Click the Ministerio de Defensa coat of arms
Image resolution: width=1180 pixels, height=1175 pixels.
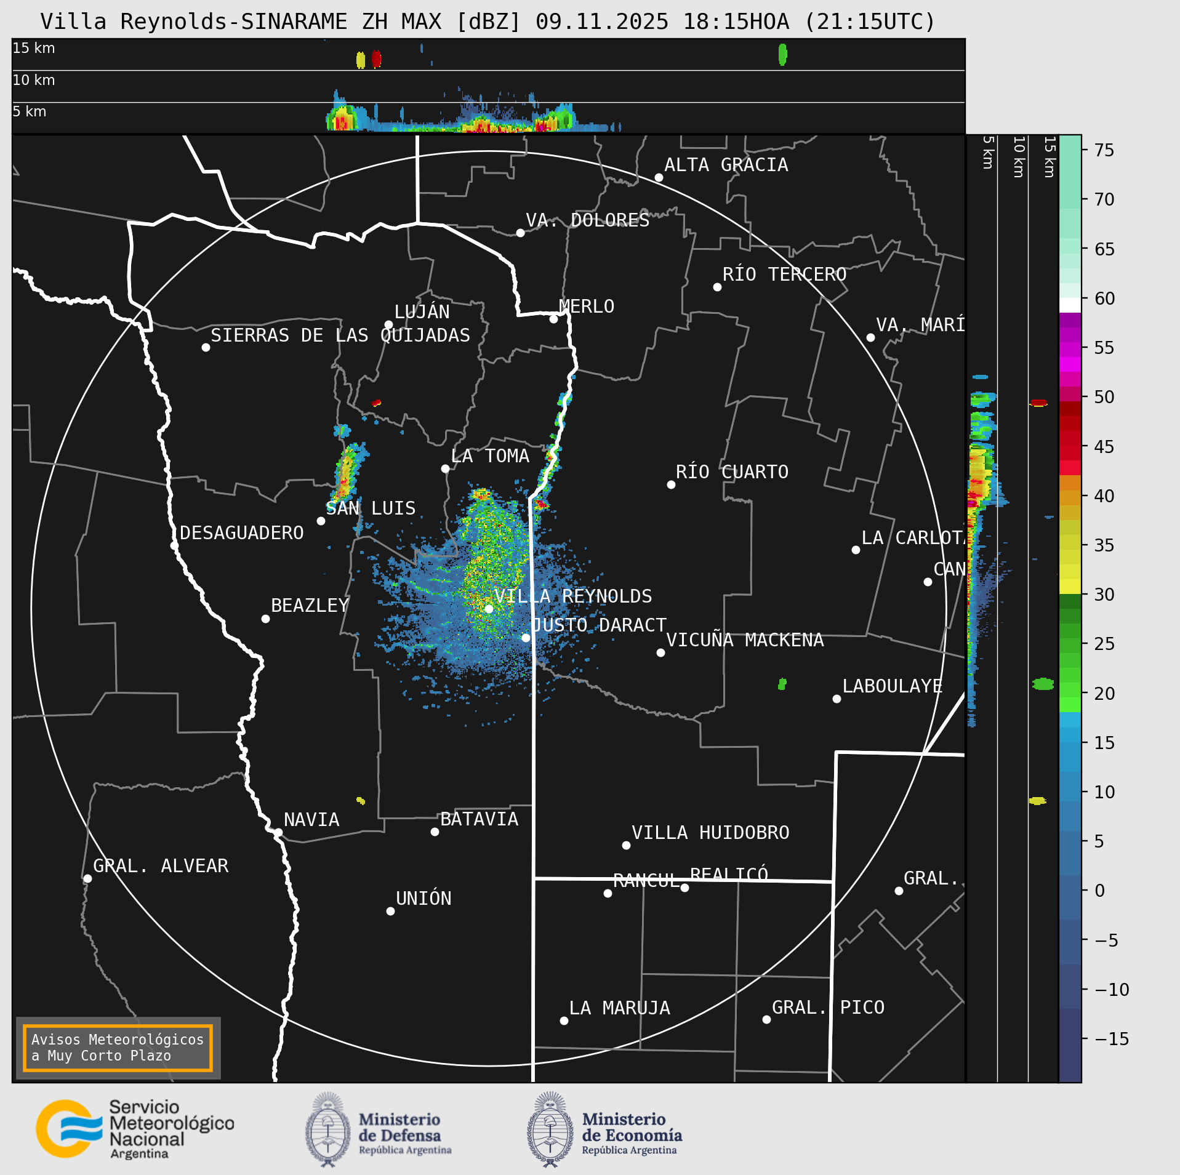[x=328, y=1129]
